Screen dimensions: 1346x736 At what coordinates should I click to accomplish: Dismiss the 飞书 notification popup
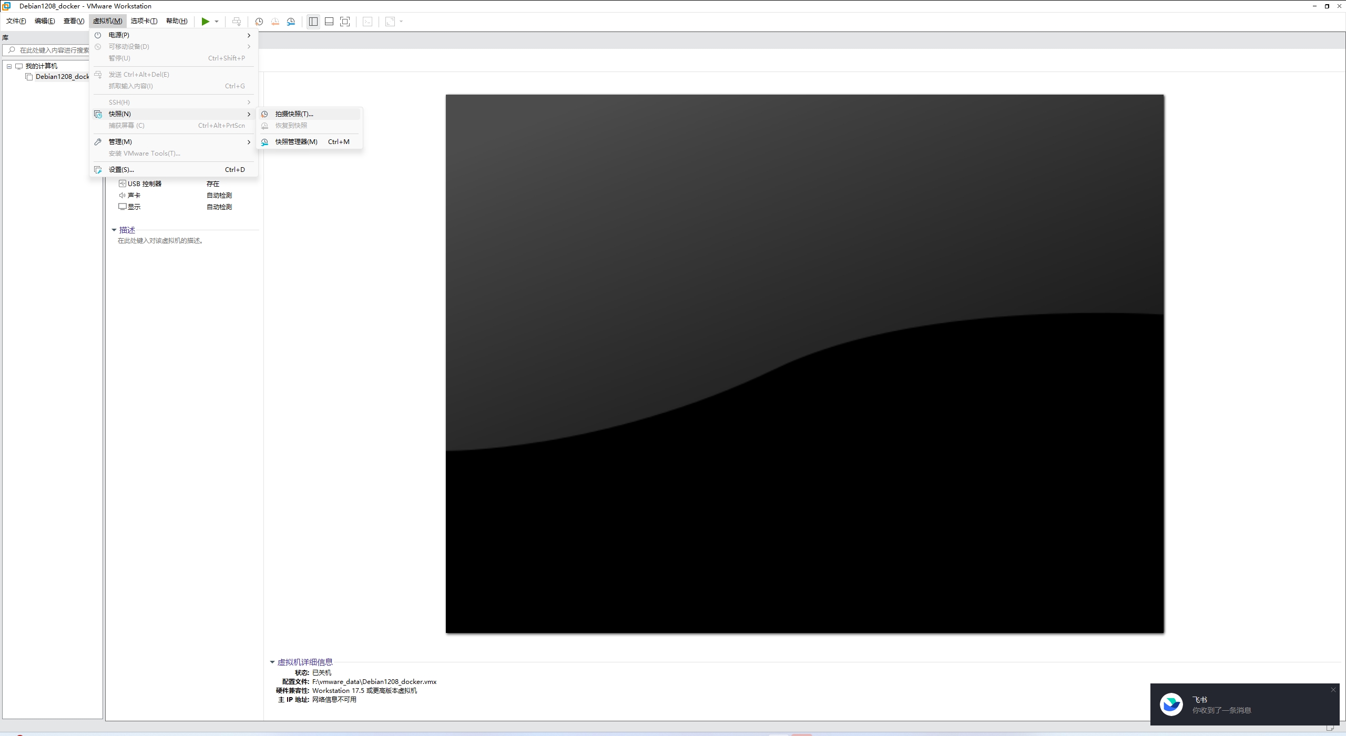[1333, 690]
